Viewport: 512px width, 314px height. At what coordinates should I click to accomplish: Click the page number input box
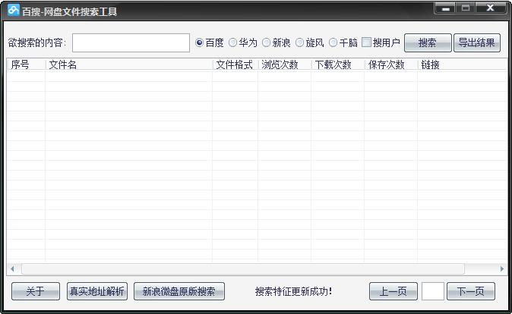[x=433, y=291]
